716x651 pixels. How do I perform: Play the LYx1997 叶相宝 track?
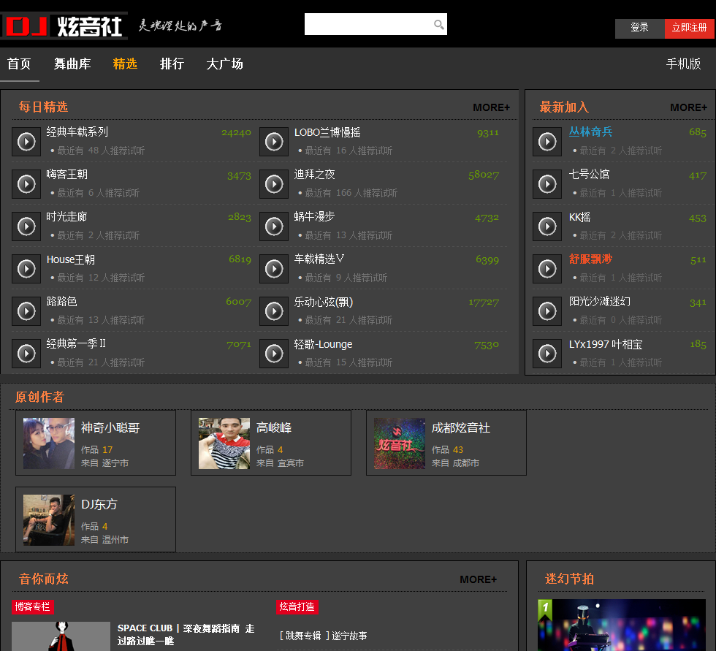(547, 354)
